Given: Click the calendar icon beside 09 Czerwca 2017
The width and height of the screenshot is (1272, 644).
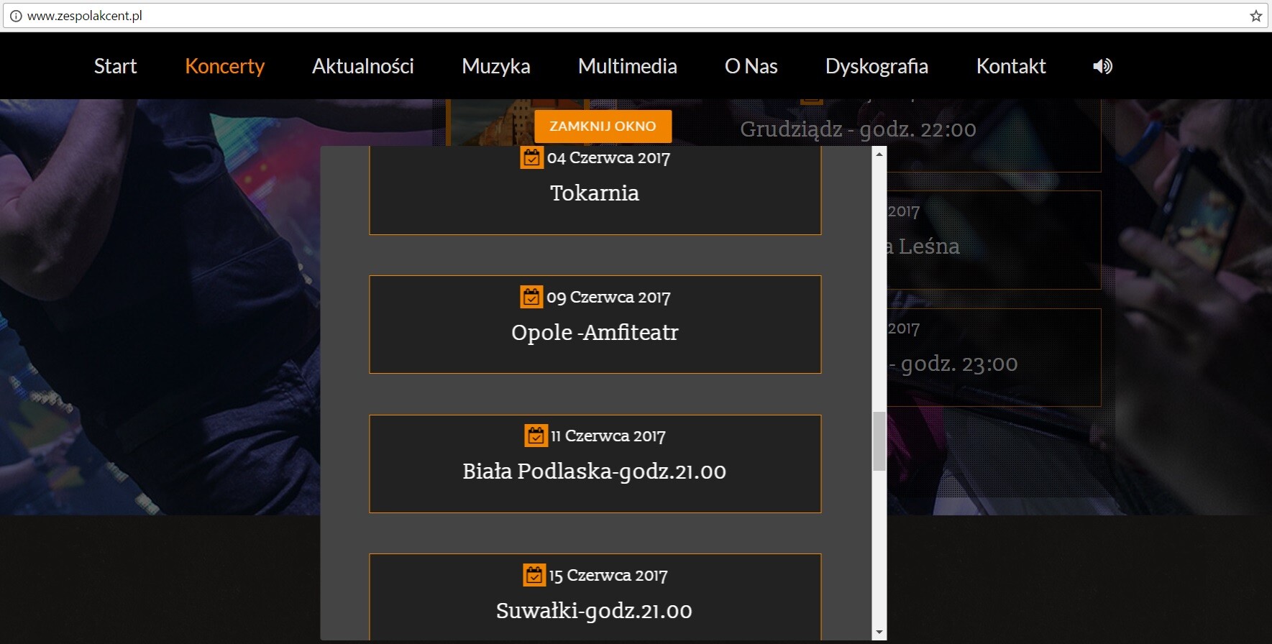Looking at the screenshot, I should tap(531, 297).
